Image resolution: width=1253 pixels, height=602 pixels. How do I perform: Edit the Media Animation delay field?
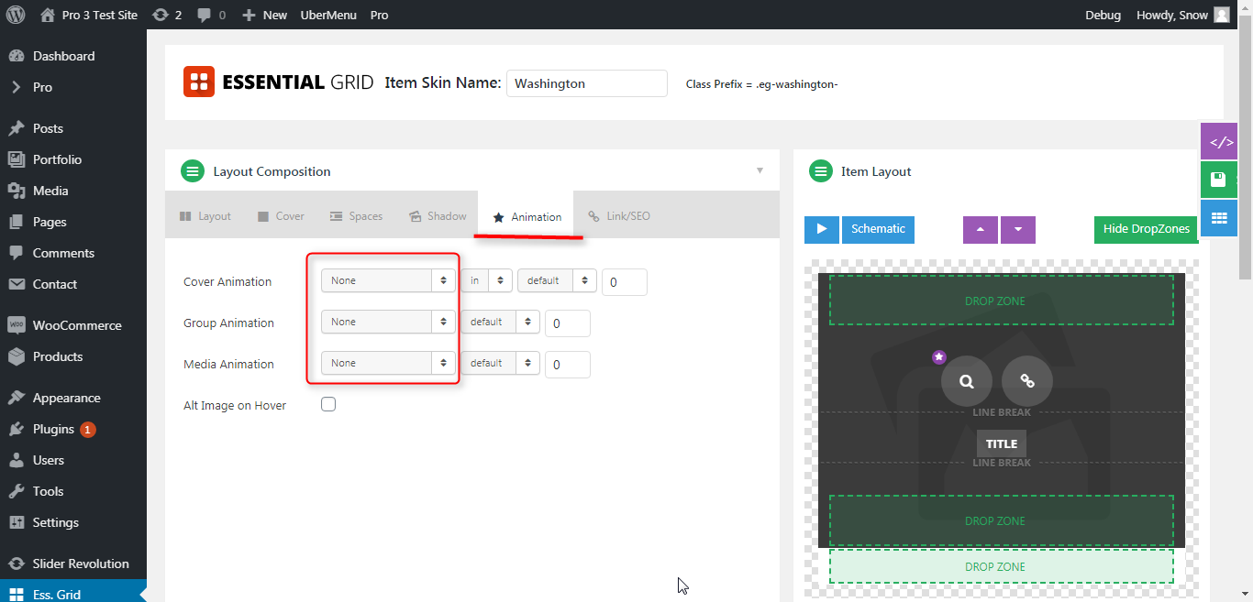click(568, 365)
